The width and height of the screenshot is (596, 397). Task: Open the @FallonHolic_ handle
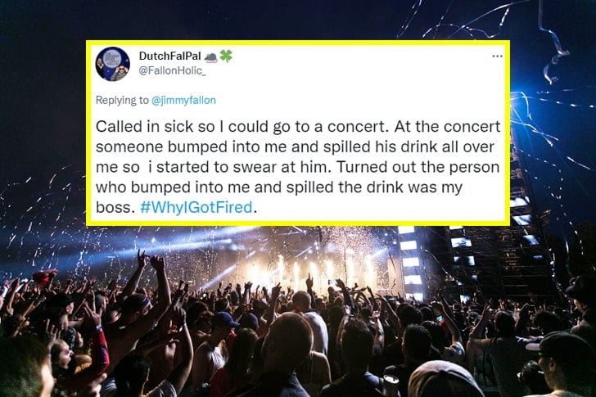pyautogui.click(x=170, y=70)
